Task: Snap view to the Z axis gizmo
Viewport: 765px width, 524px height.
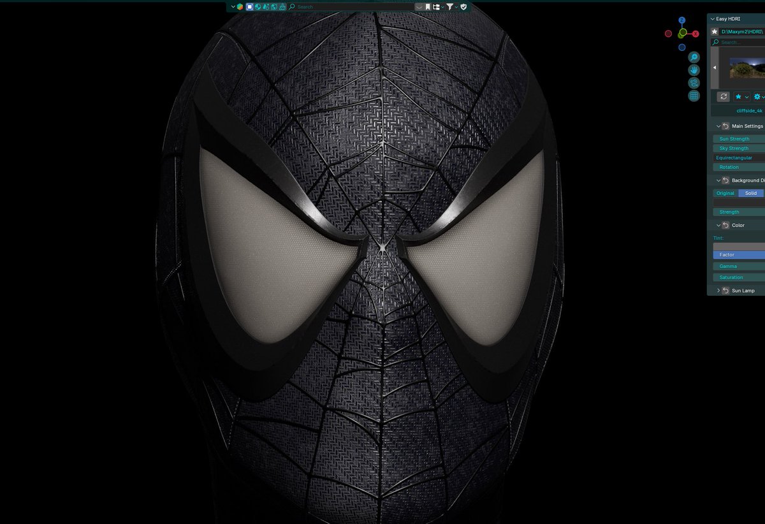Action: (x=682, y=20)
